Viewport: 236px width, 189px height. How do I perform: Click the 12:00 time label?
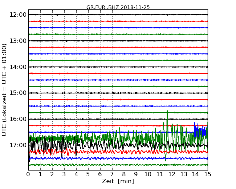[18, 15]
